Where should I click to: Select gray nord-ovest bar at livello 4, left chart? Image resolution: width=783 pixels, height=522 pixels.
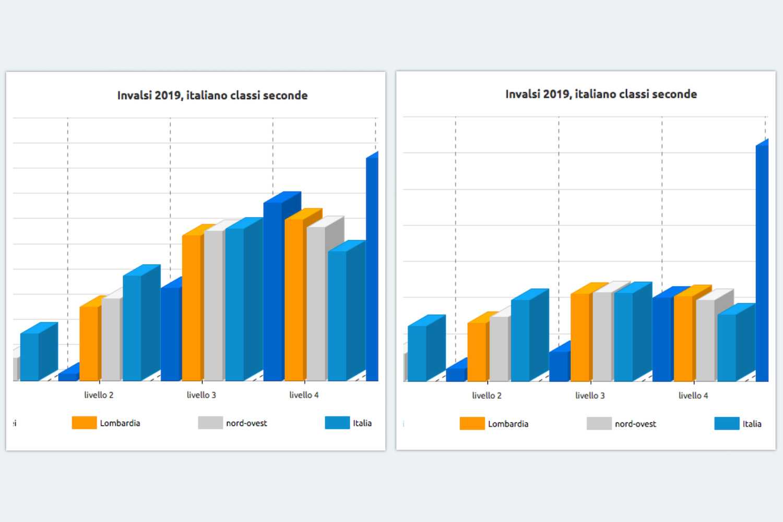316,303
